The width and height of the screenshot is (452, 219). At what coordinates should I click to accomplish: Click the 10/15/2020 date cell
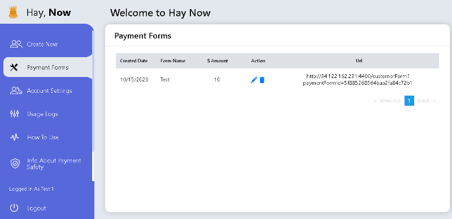(x=134, y=80)
